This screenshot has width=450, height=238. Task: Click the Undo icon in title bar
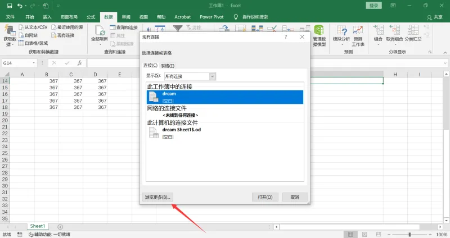(x=20, y=6)
